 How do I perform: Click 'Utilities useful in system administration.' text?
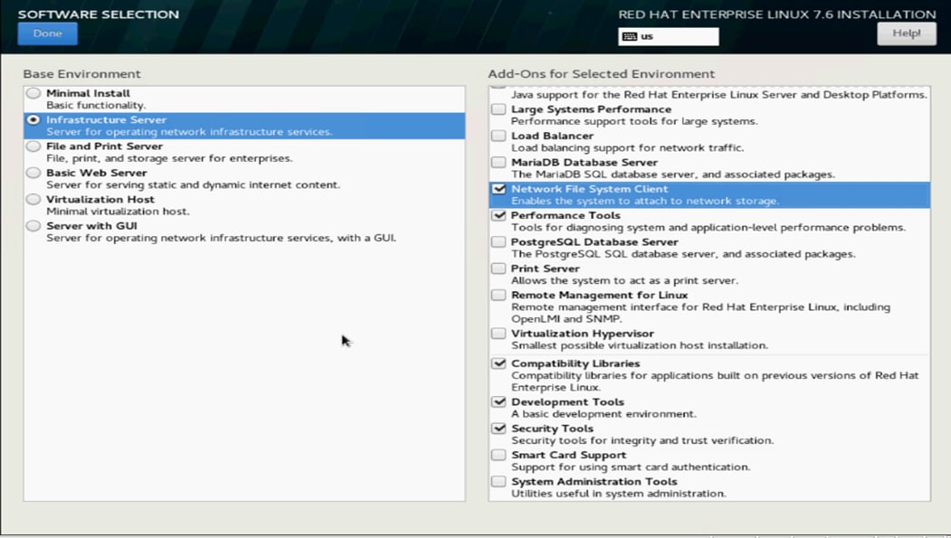pos(619,495)
